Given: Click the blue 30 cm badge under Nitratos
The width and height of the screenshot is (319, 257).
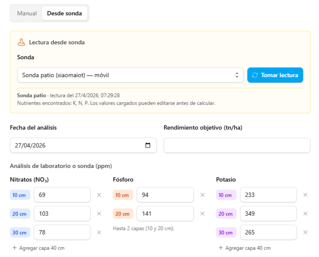Looking at the screenshot, I should tap(20, 233).
